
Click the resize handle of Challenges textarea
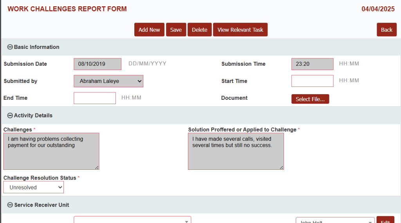(x=97, y=167)
